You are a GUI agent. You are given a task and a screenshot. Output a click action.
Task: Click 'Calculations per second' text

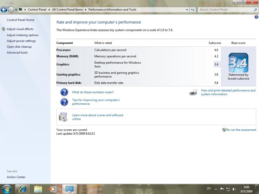[110, 50]
